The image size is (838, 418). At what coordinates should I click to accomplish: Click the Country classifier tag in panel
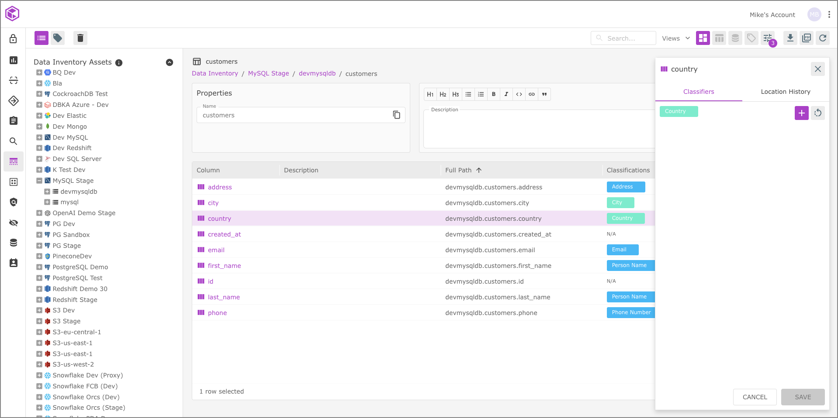(678, 111)
